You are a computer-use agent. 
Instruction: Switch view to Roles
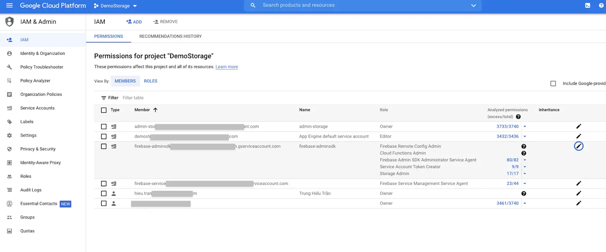[x=150, y=81]
